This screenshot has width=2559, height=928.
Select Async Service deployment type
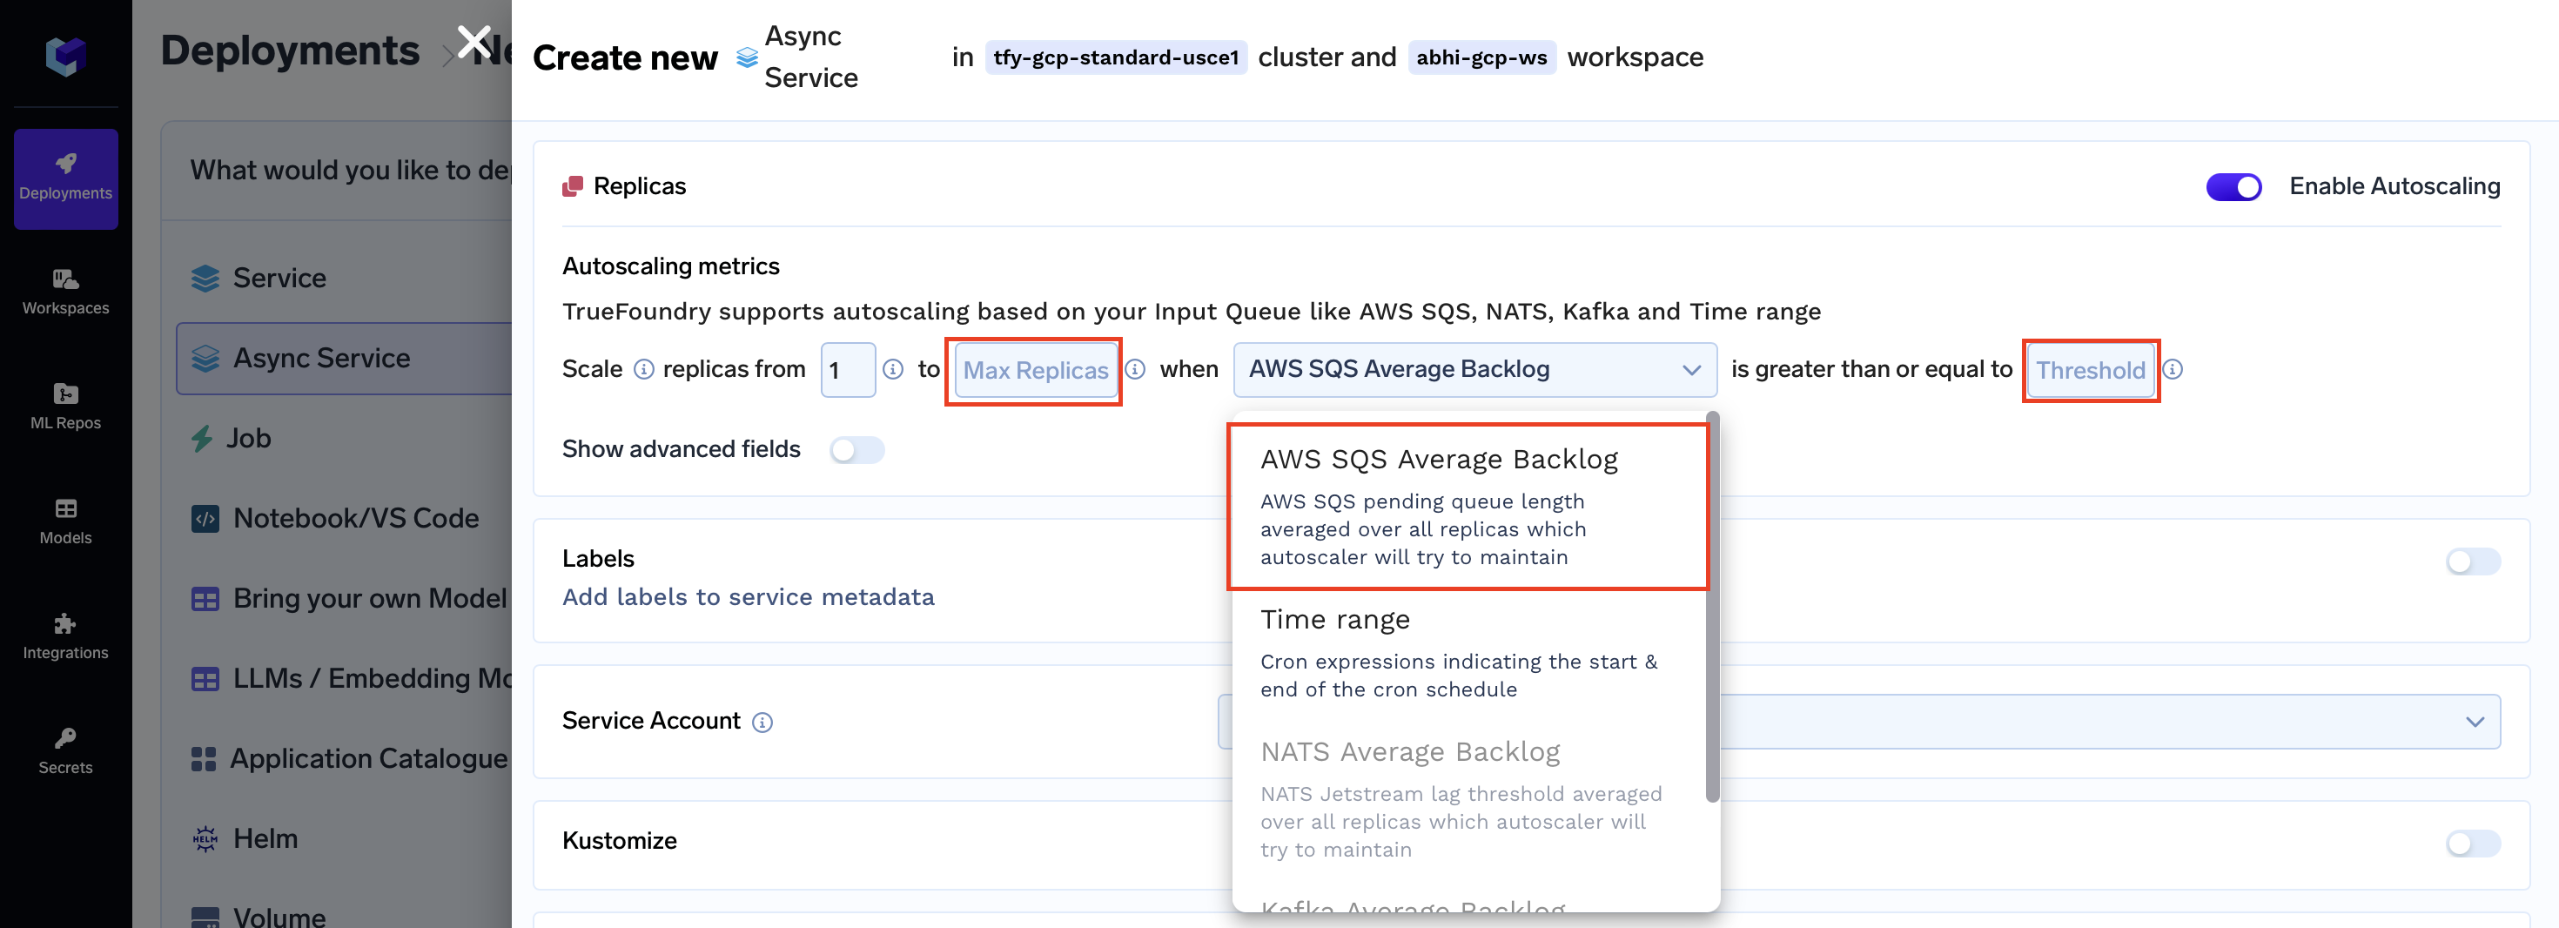[x=344, y=358]
